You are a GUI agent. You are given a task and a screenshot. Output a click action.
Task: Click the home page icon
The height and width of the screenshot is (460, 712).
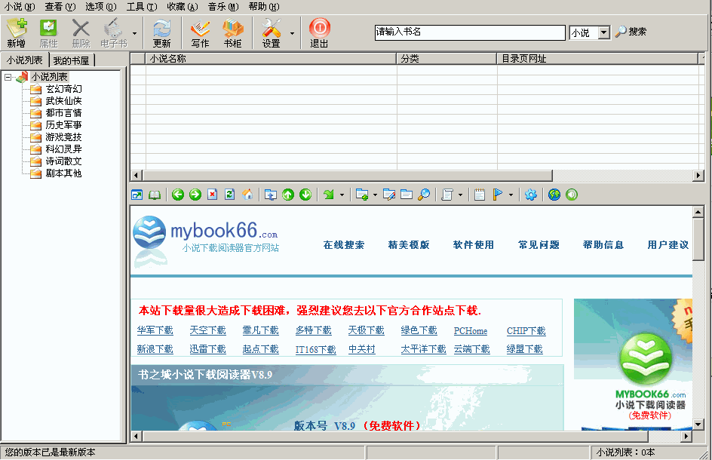click(247, 195)
